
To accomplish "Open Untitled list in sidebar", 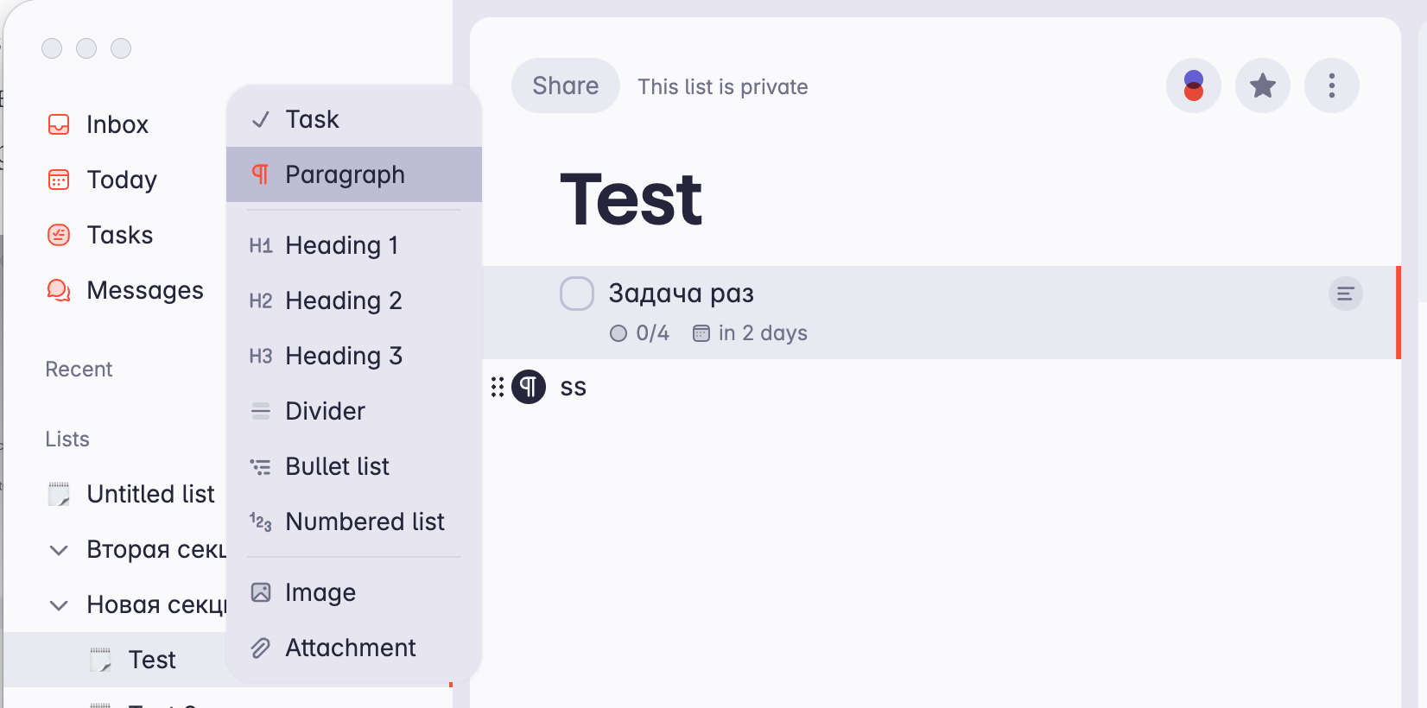I will tap(150, 494).
